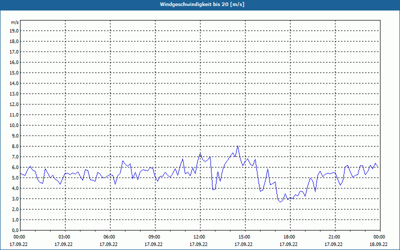The width and height of the screenshot is (400, 250).
Task: Select the 12,0 y-axis label
Action: click(14, 104)
